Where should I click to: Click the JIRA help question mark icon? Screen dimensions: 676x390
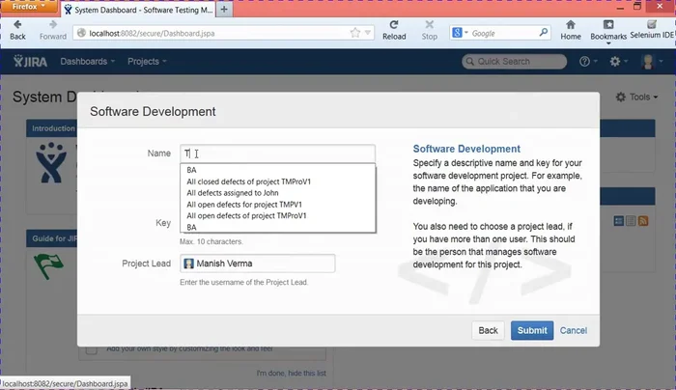click(584, 61)
